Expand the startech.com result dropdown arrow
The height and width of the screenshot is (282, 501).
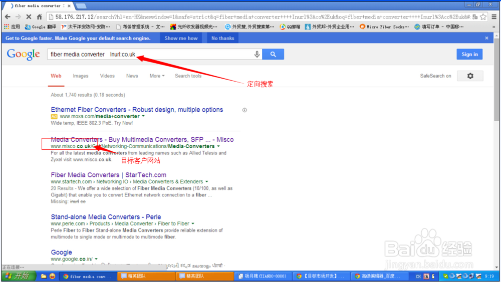tap(207, 182)
